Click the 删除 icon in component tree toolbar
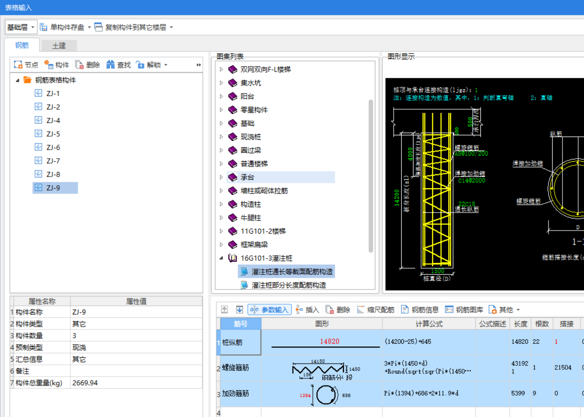This screenshot has height=417, width=584. [x=79, y=65]
